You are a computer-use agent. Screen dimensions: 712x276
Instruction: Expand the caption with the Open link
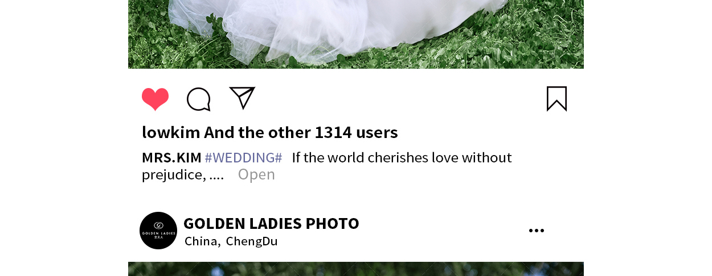coord(256,174)
